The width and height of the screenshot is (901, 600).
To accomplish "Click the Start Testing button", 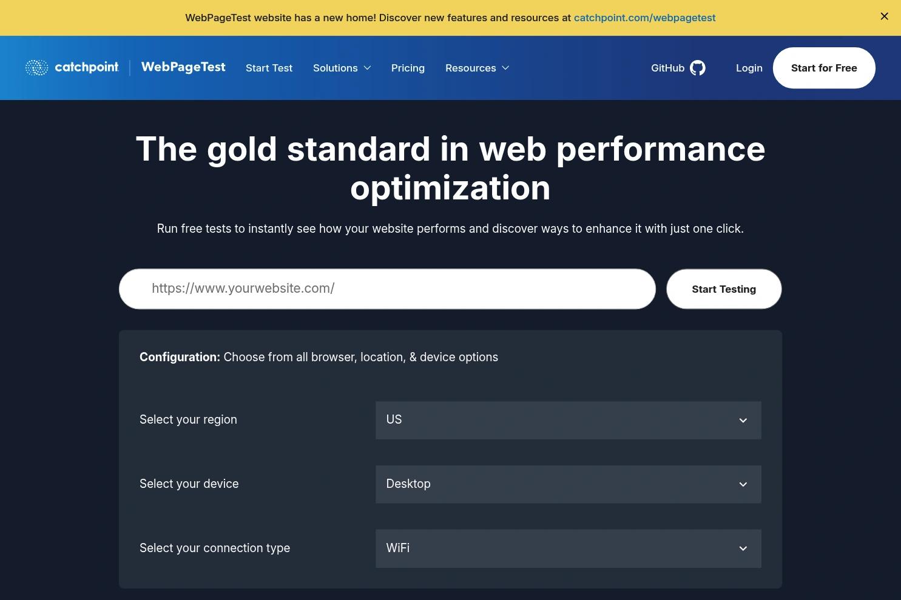I will point(724,289).
